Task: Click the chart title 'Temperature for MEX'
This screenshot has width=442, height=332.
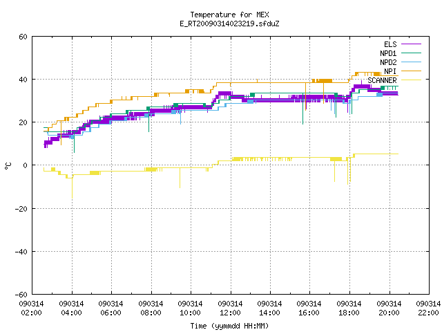Action: tap(229, 15)
